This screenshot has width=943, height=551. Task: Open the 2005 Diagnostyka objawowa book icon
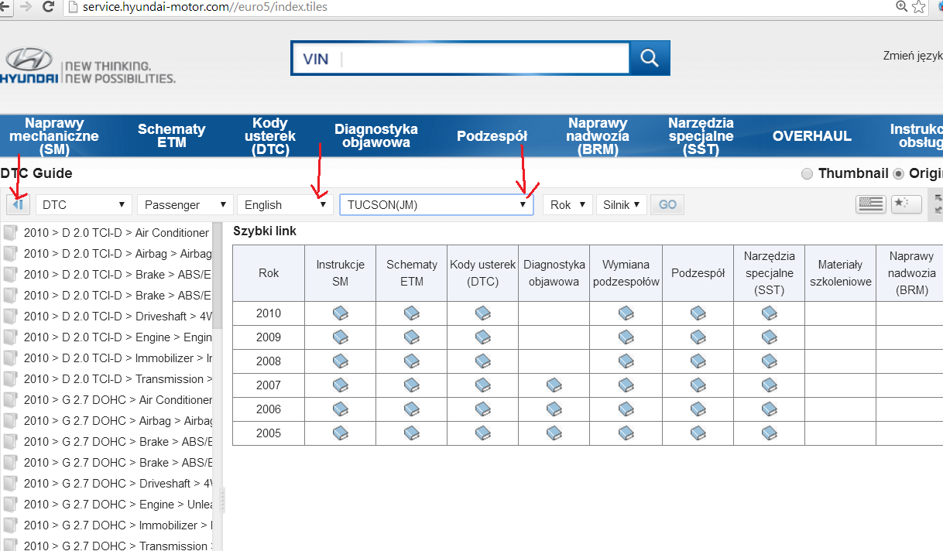click(554, 433)
